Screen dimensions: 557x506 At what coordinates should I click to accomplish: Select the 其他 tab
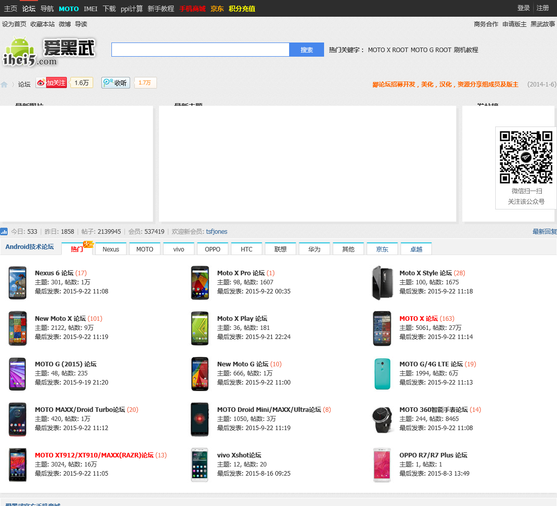pyautogui.click(x=348, y=249)
